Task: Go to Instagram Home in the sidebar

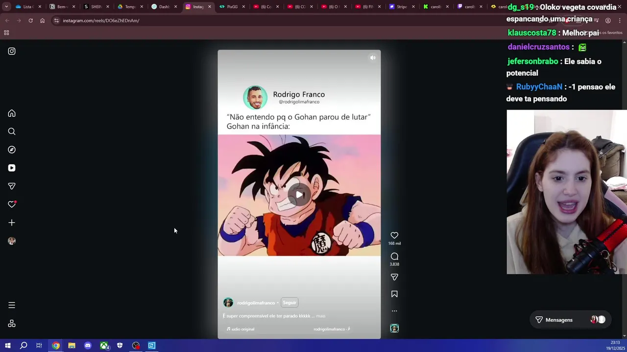Action: click(x=12, y=113)
